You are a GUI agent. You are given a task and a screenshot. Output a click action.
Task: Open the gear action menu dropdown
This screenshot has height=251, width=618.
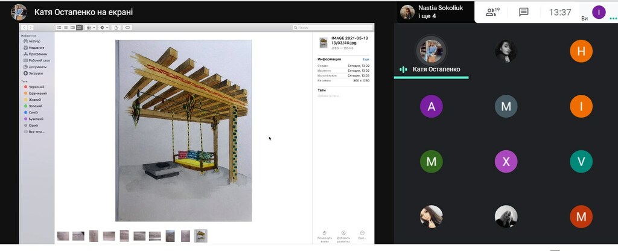pos(104,28)
